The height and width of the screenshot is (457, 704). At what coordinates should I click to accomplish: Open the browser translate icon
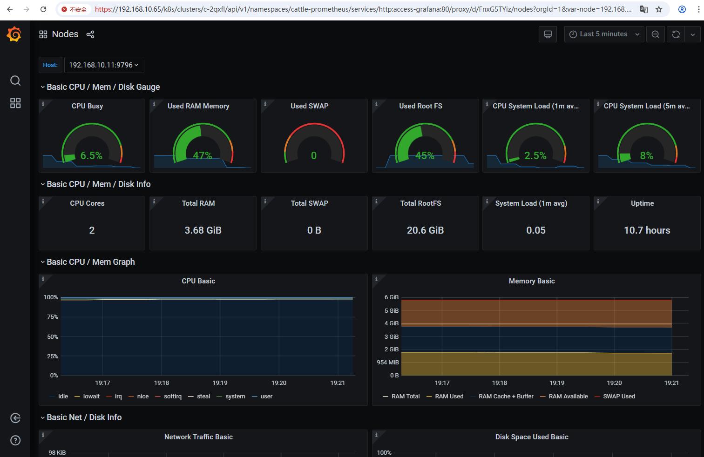click(x=644, y=9)
